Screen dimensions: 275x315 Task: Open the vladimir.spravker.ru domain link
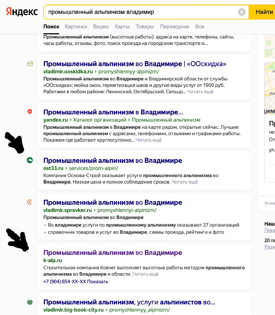tap(68, 210)
